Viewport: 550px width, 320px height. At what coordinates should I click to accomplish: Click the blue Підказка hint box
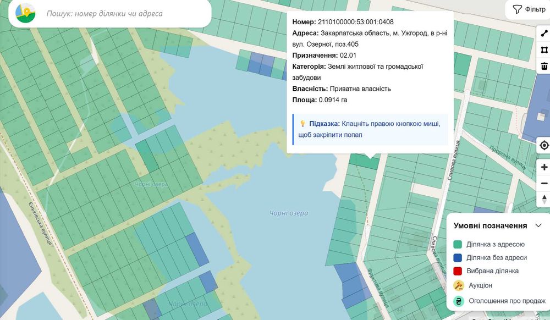pos(370,129)
